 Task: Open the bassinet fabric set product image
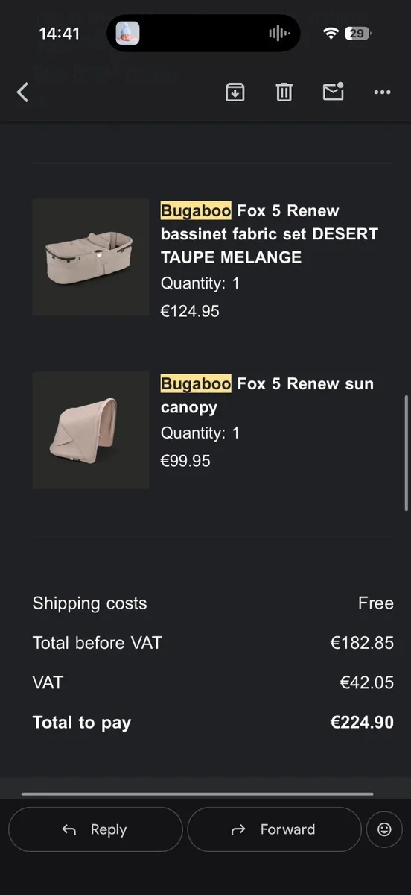(91, 257)
